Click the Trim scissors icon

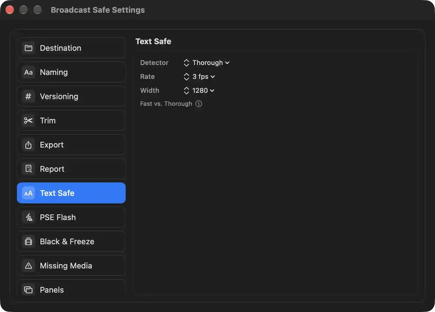point(28,121)
